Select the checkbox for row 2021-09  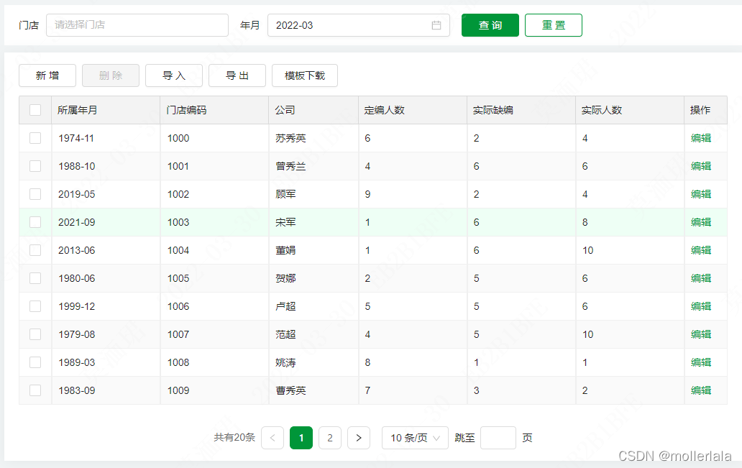[35, 222]
